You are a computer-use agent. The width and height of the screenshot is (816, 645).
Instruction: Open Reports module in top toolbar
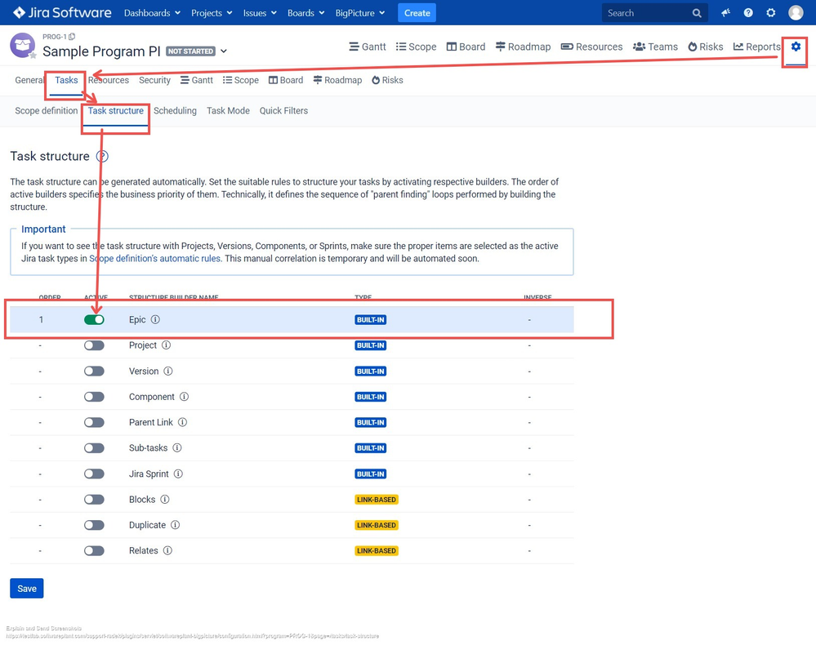(x=757, y=47)
